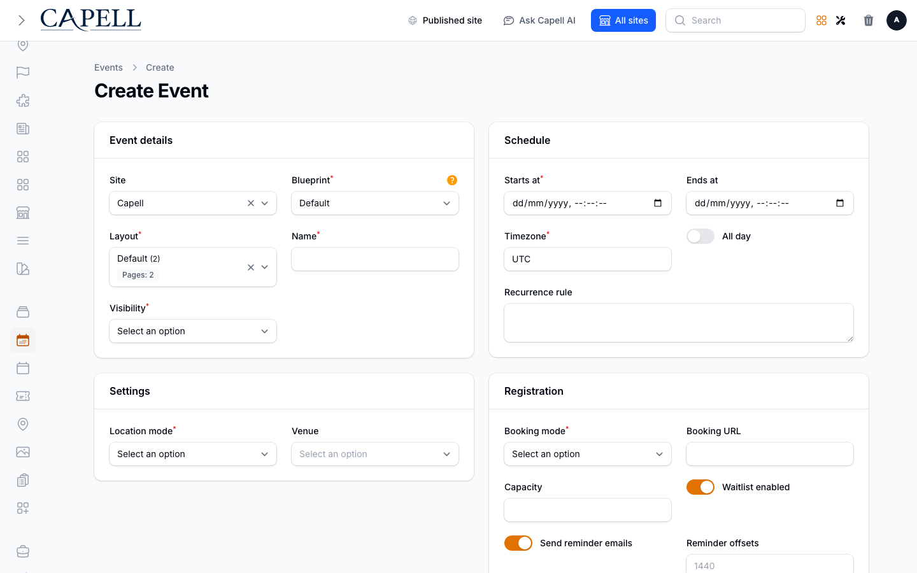Click the Booking URL field
Image resolution: width=917 pixels, height=573 pixels.
(770, 454)
